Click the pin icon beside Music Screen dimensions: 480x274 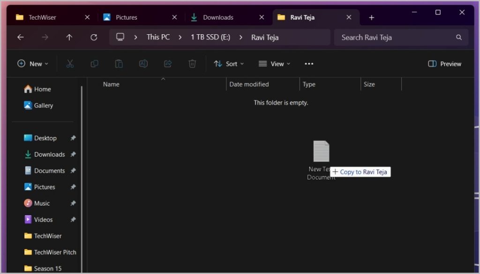(73, 203)
